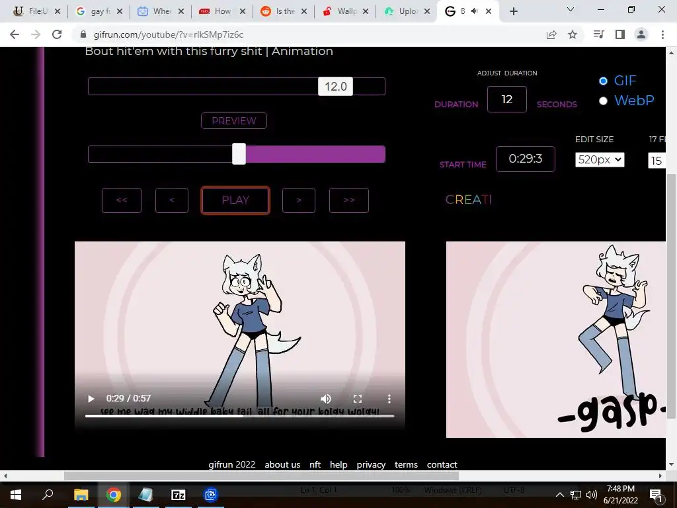Viewport: 677px width, 508px height.
Task: Open File Explorer from the taskbar
Action: [x=81, y=495]
